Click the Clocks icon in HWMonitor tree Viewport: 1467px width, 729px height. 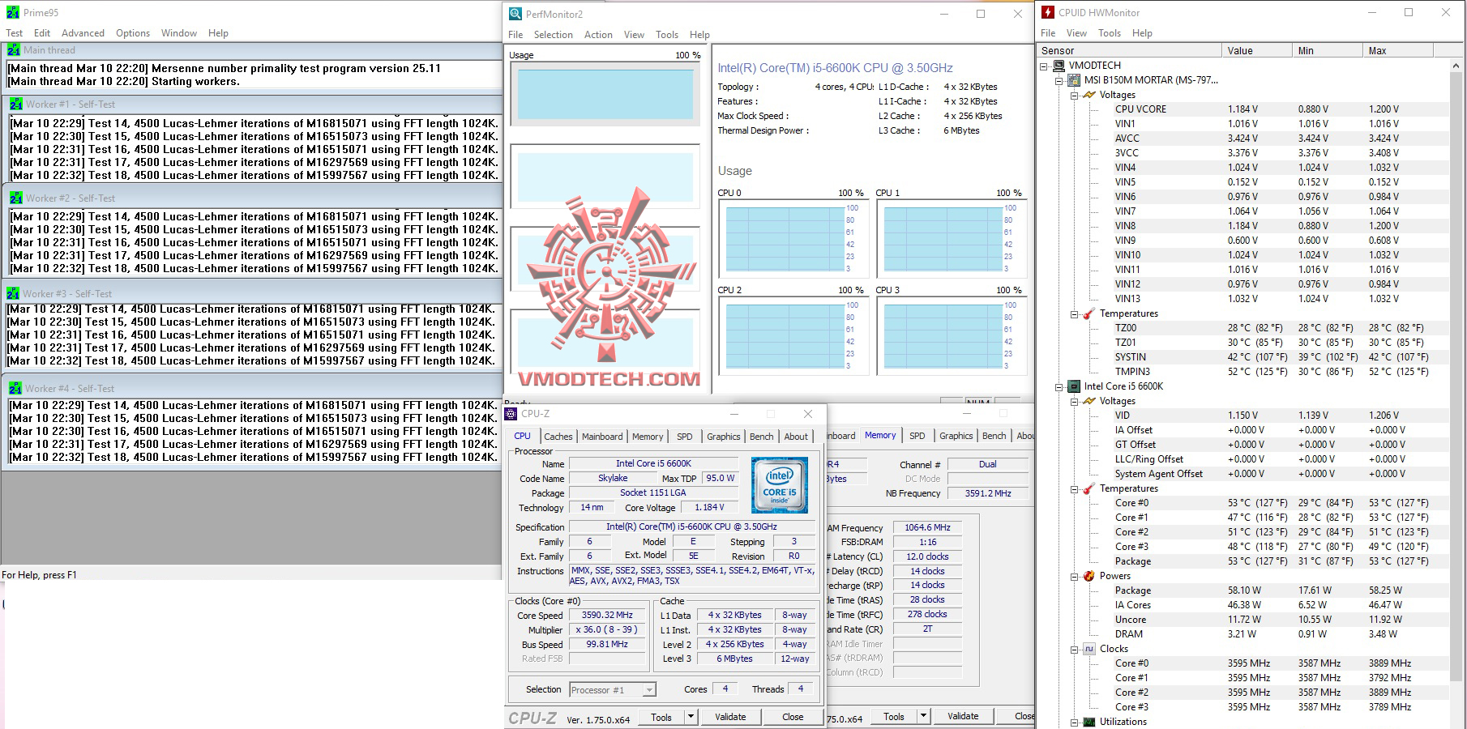tap(1089, 649)
